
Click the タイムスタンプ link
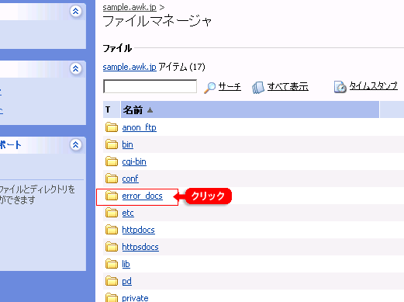tap(374, 85)
